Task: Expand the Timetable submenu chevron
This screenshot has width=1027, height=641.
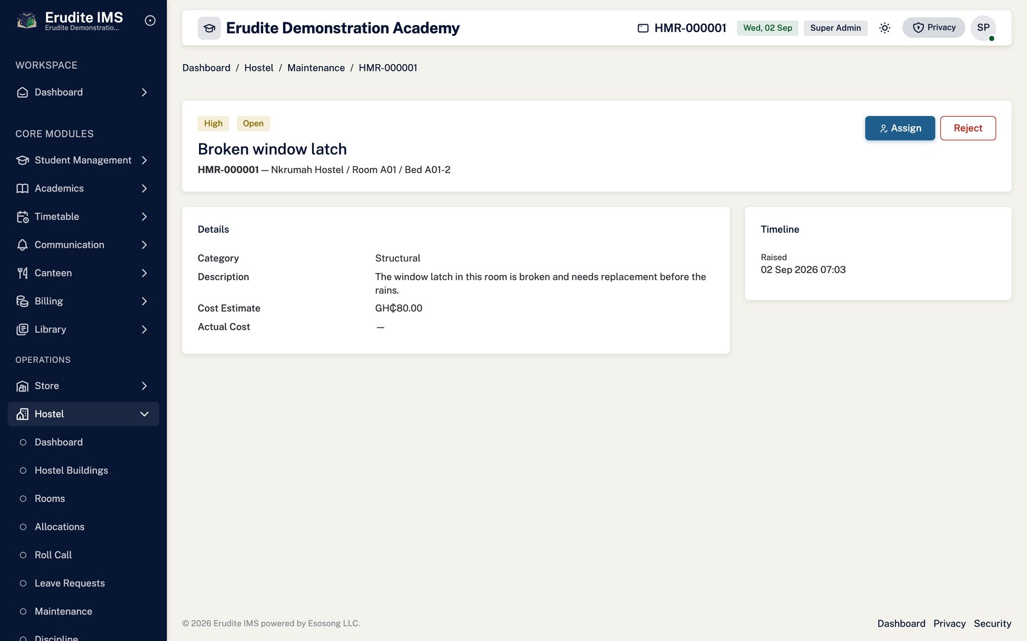Action: (x=144, y=217)
